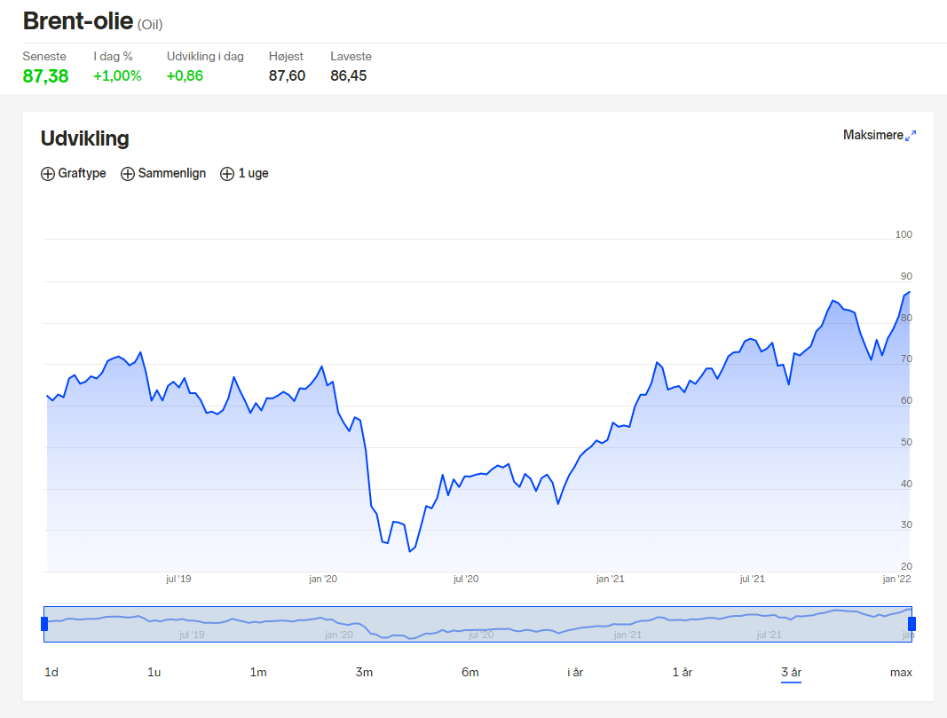Screen dimensions: 947x718
Task: Switch to the 1u time range
Action: click(154, 672)
